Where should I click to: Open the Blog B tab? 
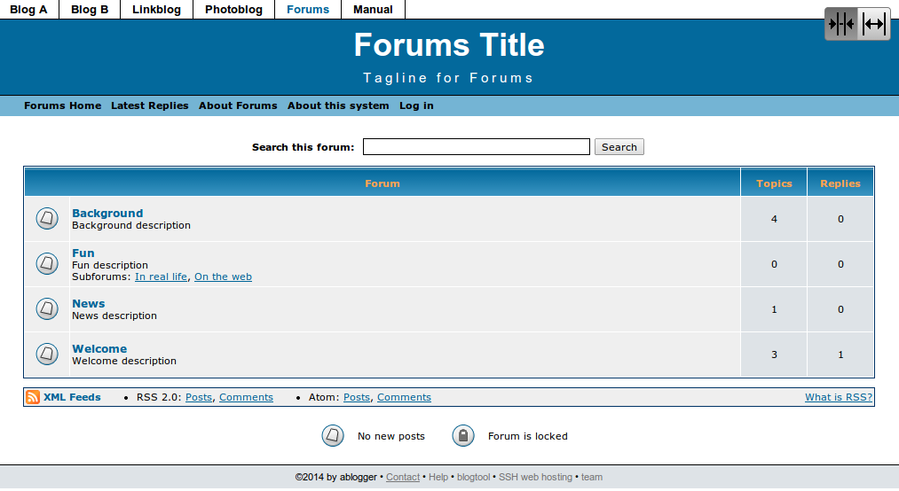(90, 9)
